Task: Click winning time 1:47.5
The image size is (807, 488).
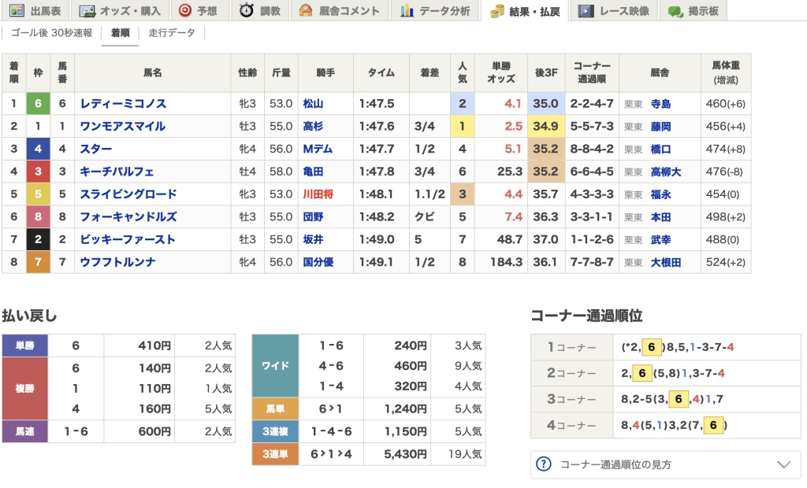Action: [x=377, y=103]
